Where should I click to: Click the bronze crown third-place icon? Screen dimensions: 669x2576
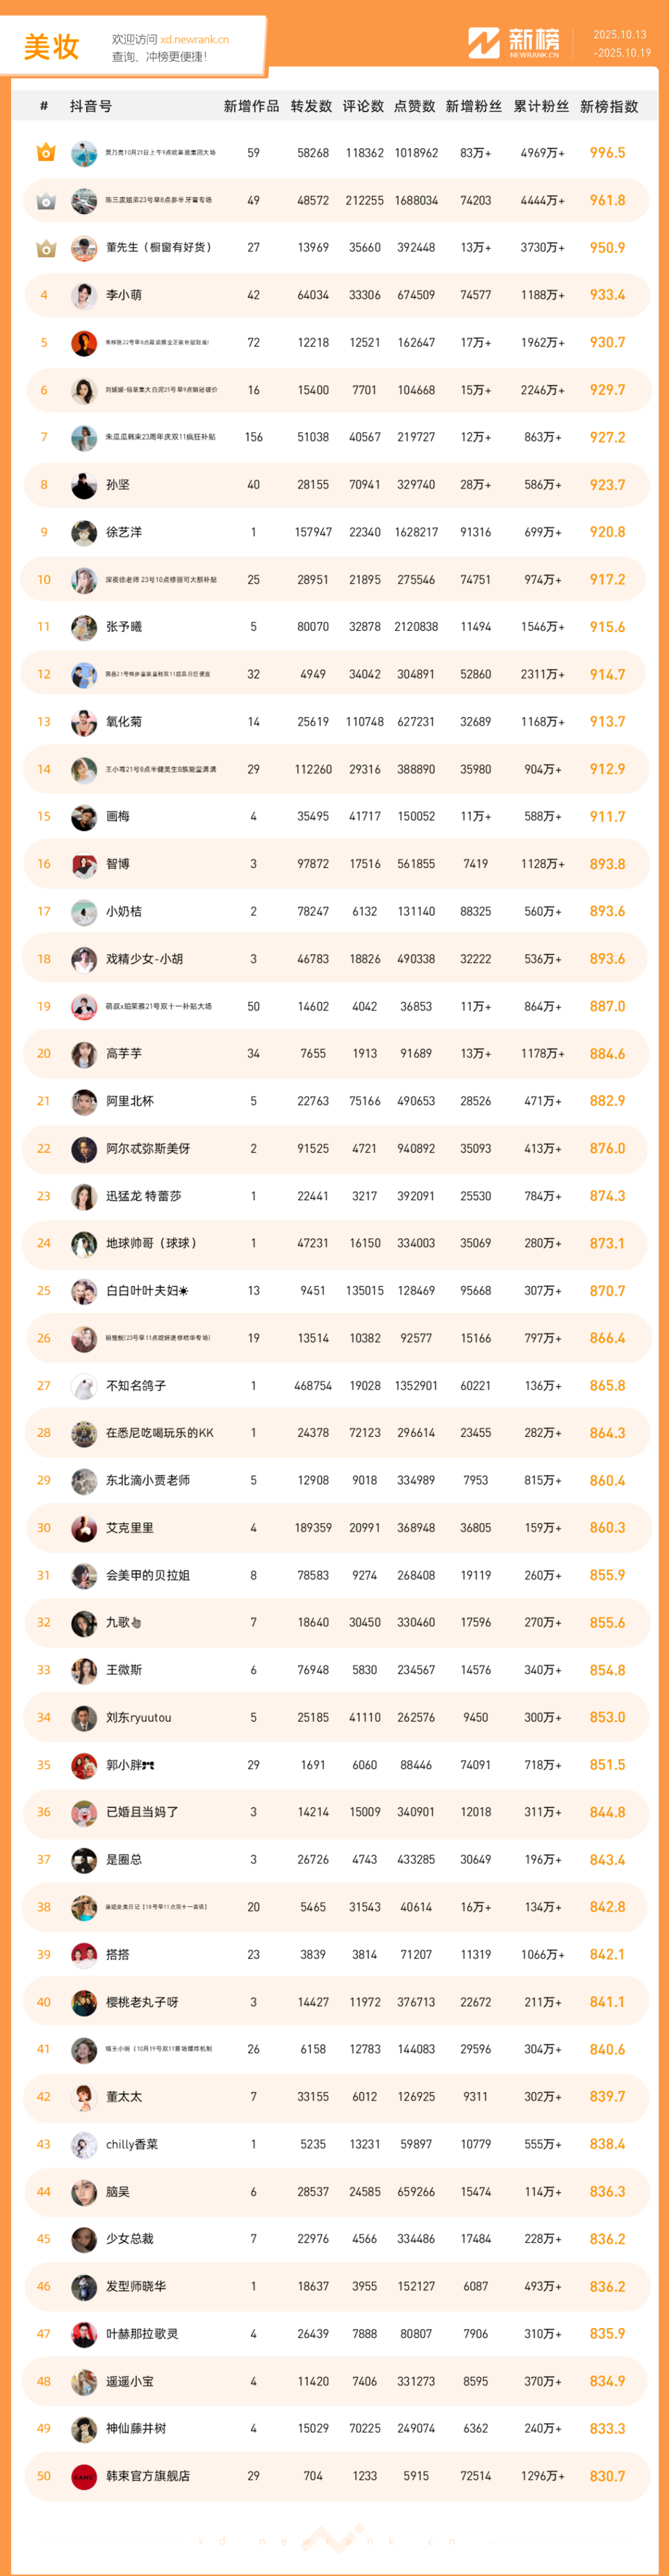[45, 248]
